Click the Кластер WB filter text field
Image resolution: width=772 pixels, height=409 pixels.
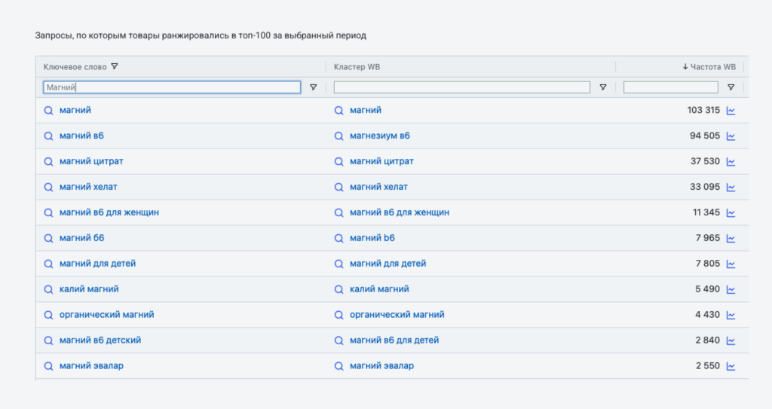[461, 87]
